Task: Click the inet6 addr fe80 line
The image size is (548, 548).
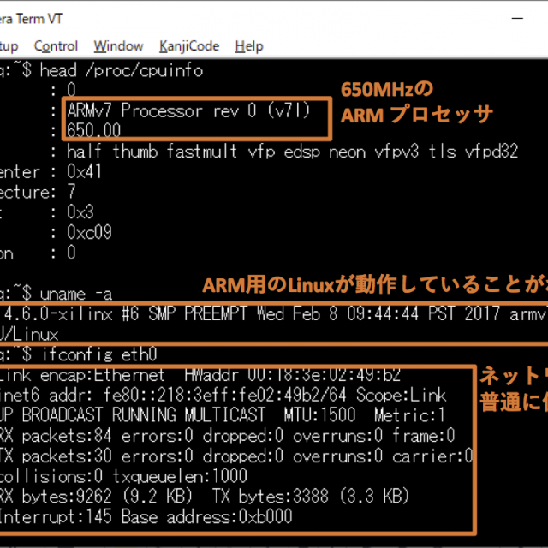Action: pos(223,395)
